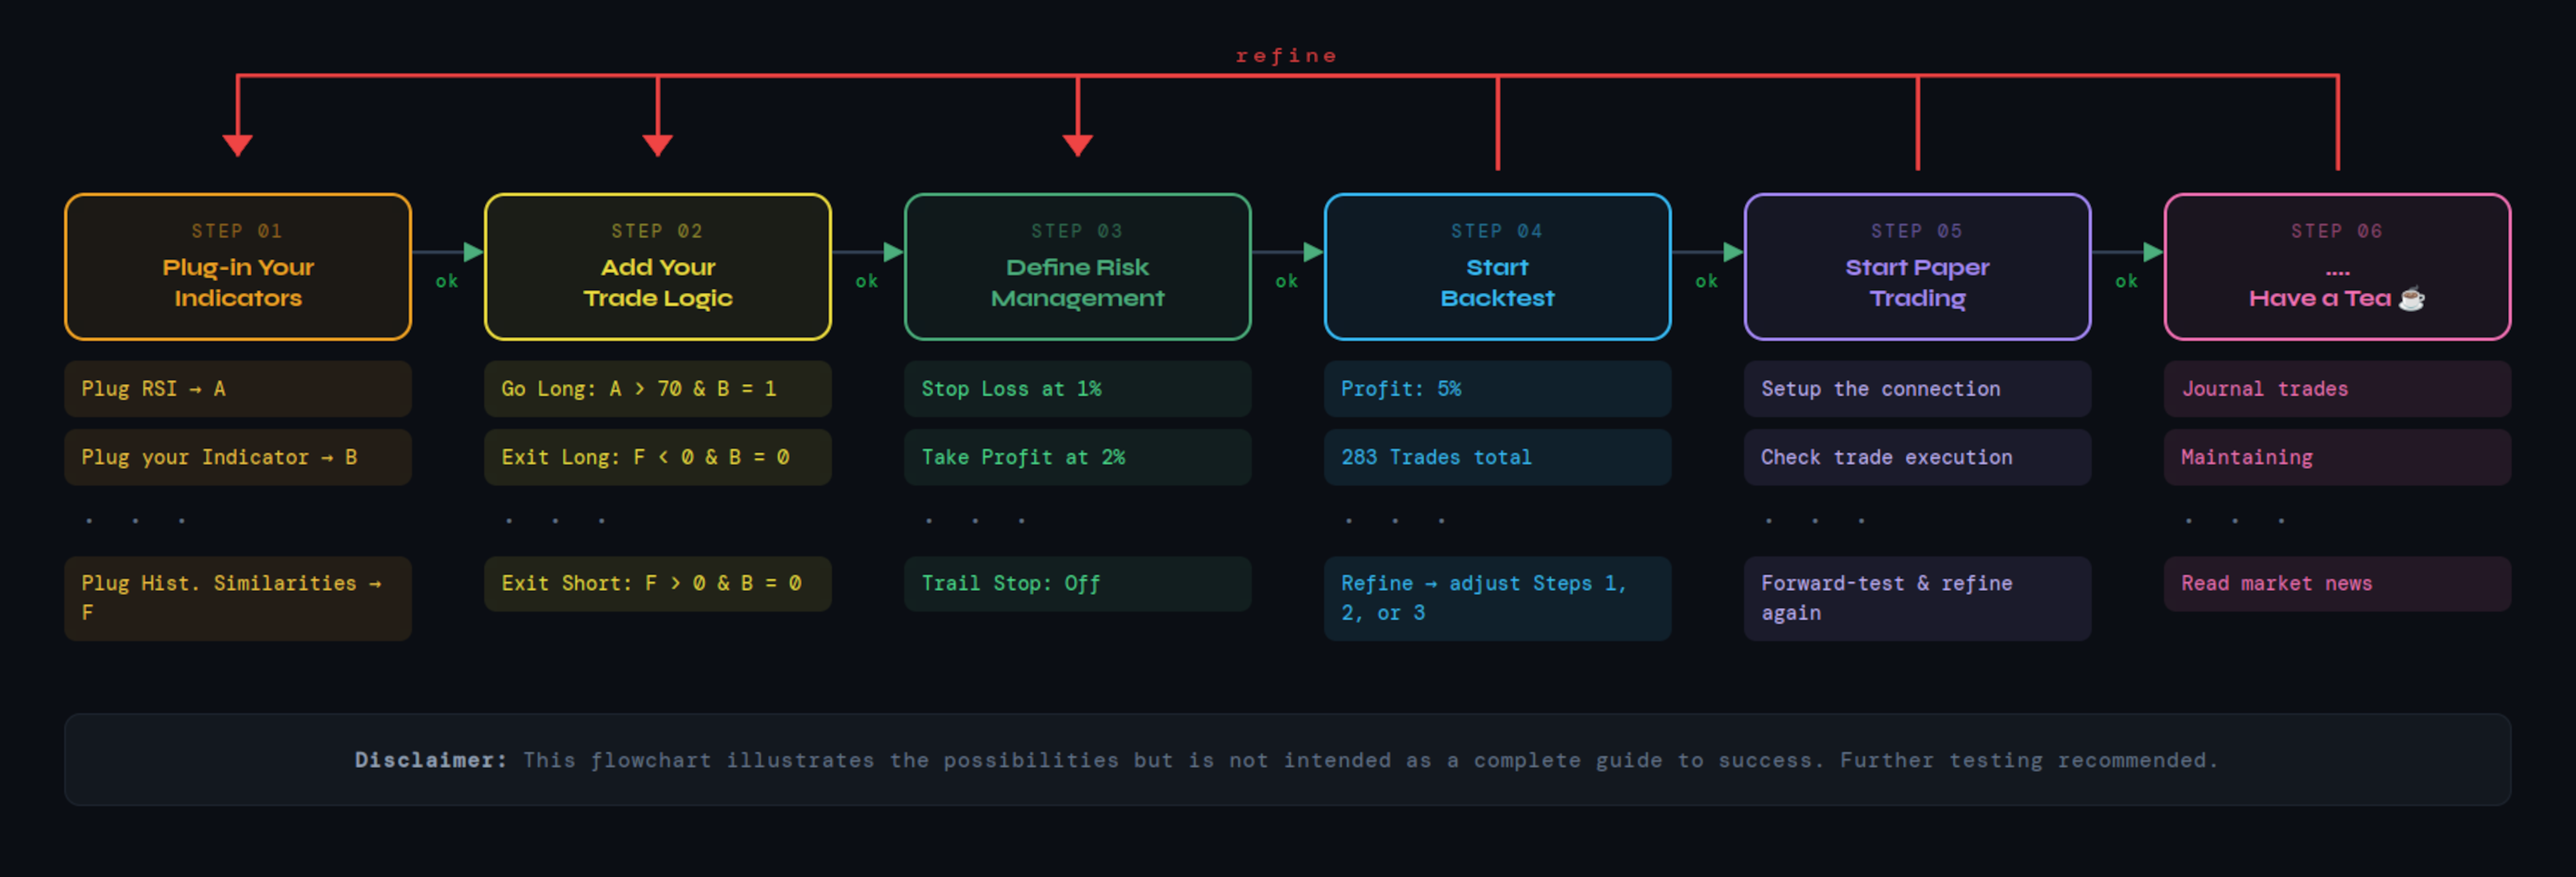Enable 'Take Profit at 2%' option
This screenshot has width=2576, height=877.
tap(1077, 457)
